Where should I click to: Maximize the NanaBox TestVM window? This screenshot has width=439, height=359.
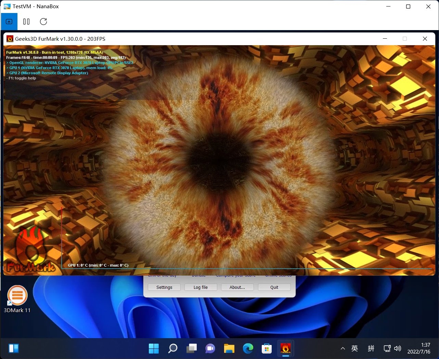[x=408, y=7]
